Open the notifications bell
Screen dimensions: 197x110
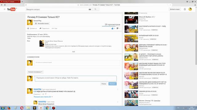[x=185, y=9]
